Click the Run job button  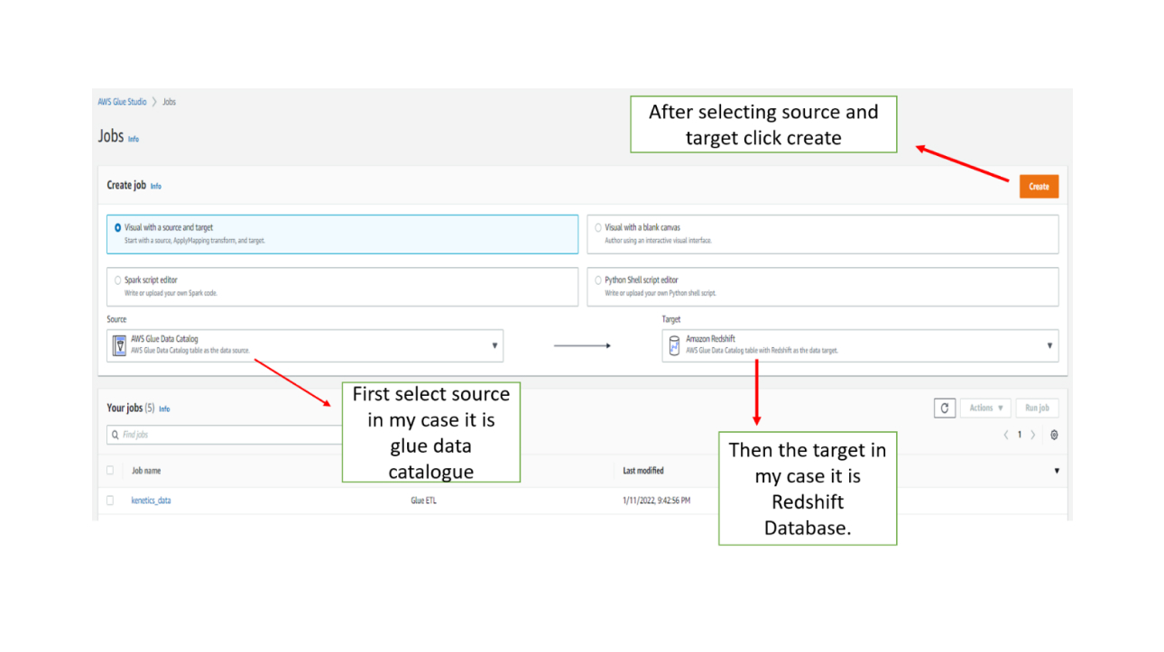click(x=1037, y=408)
